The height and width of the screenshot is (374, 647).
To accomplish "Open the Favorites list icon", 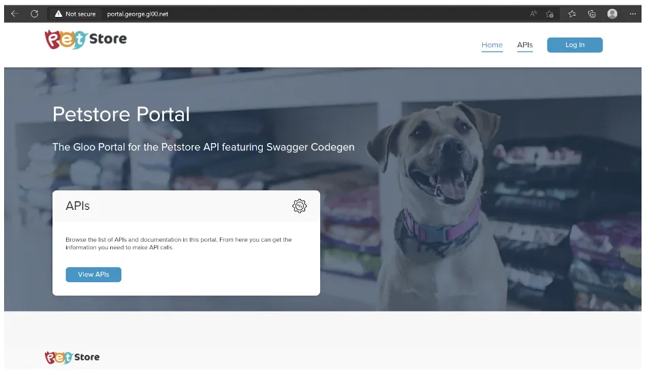I will click(572, 14).
